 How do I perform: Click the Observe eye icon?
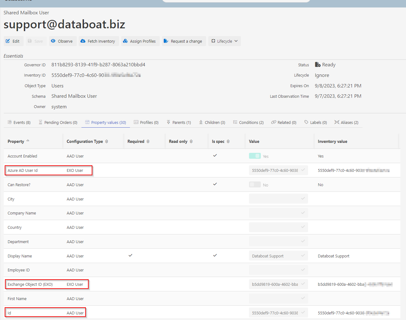[x=53, y=41]
